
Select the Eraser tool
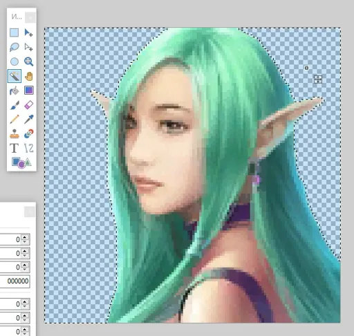pyautogui.click(x=28, y=105)
